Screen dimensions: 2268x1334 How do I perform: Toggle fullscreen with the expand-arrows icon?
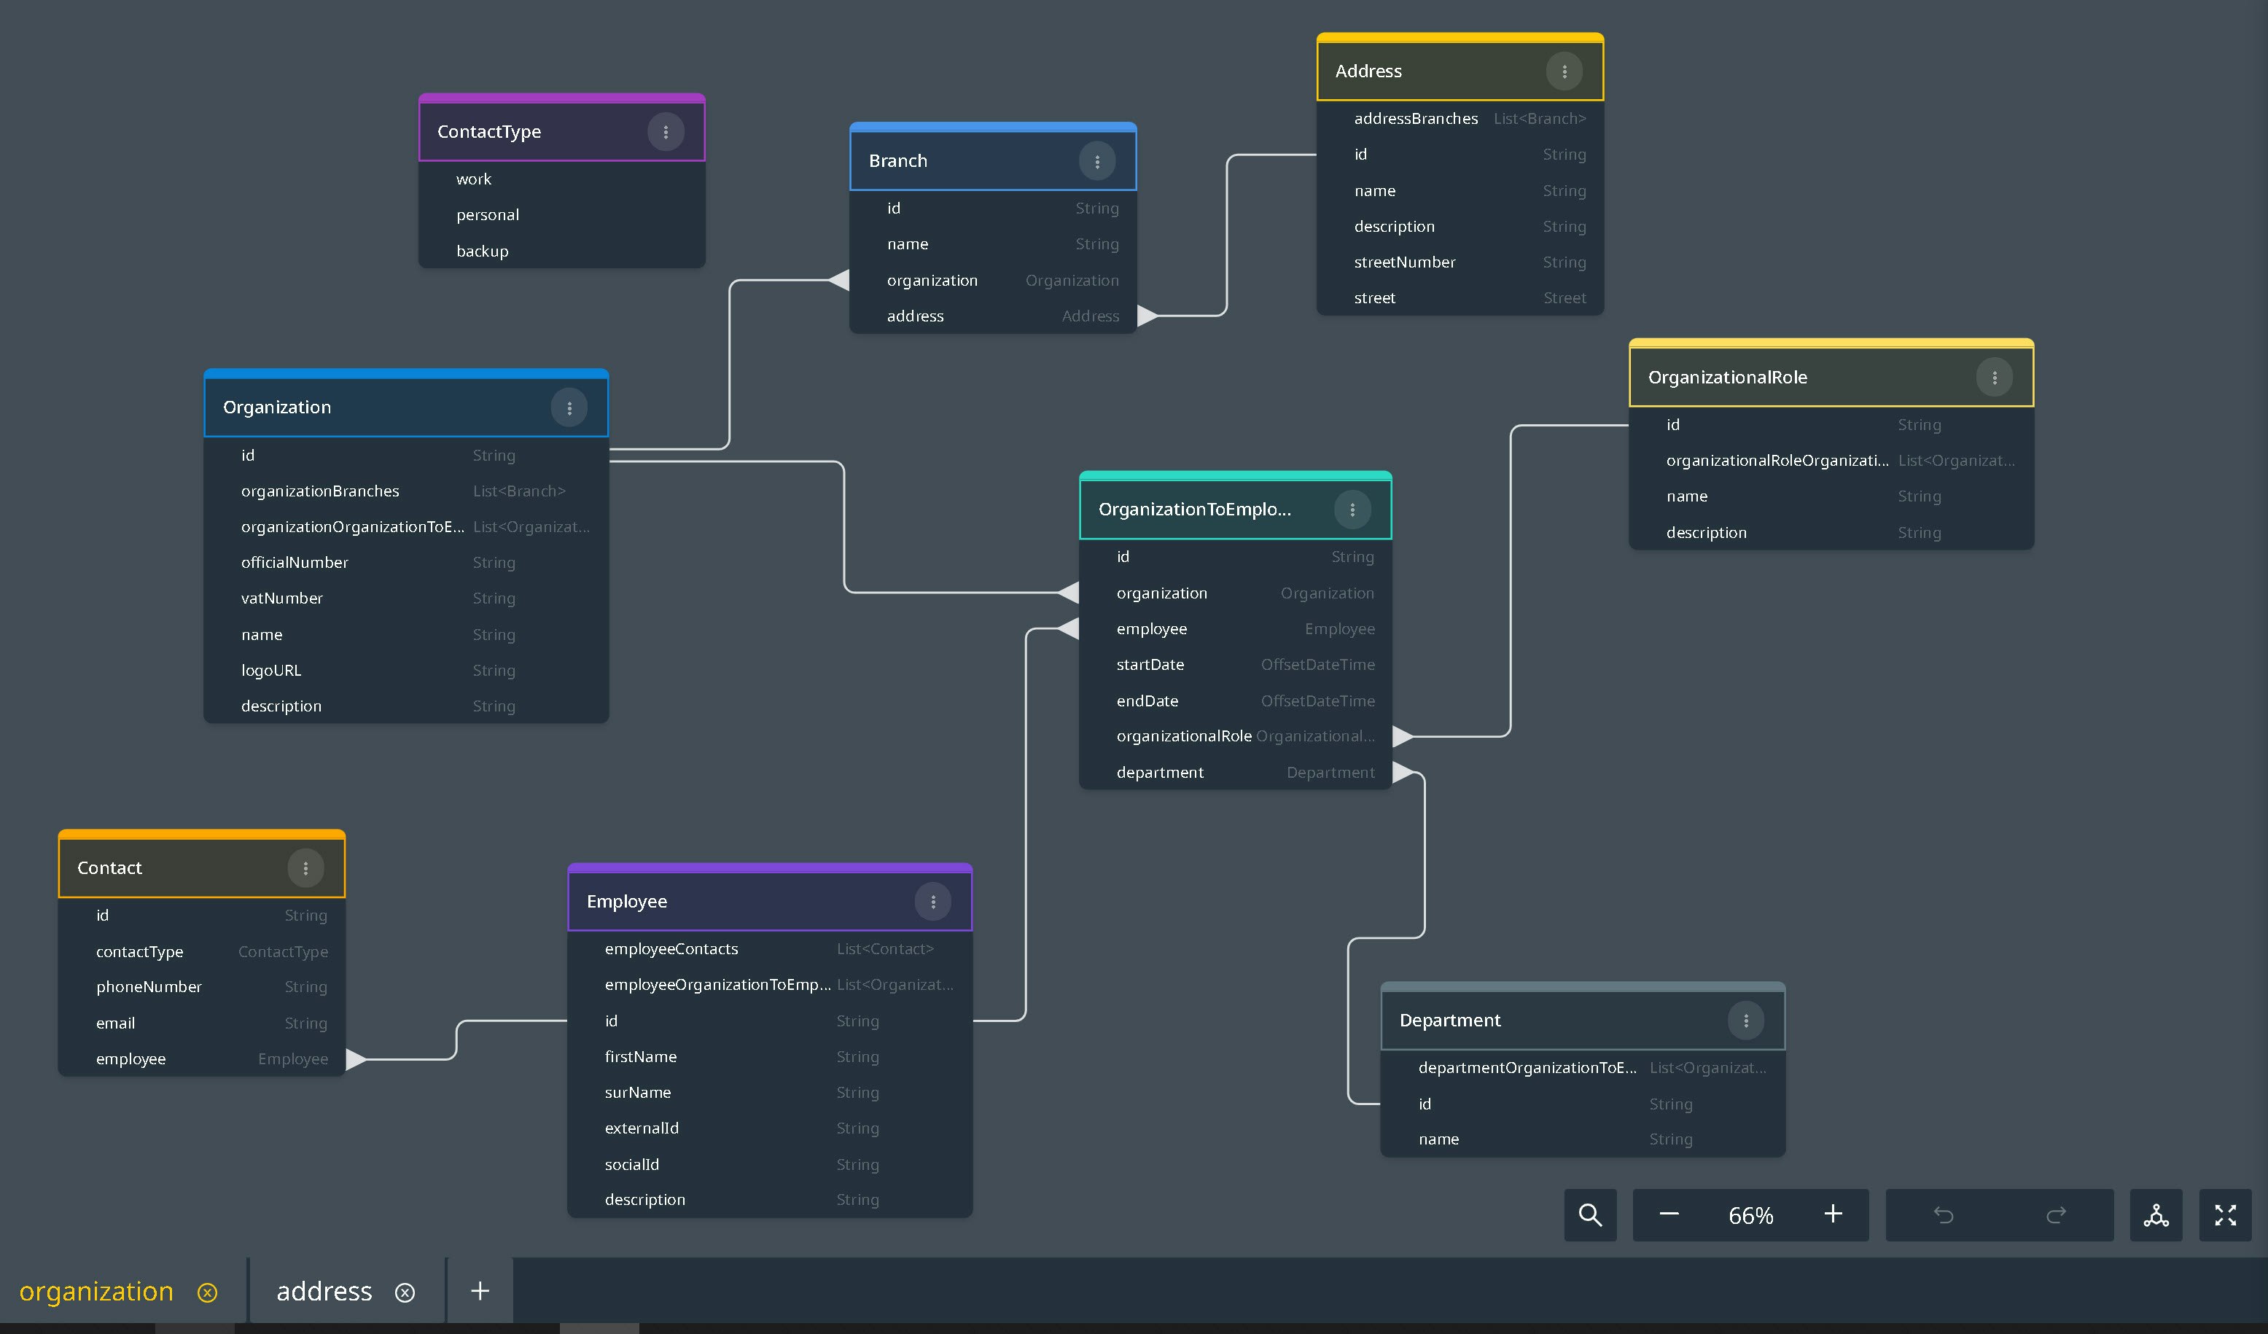coord(2225,1215)
